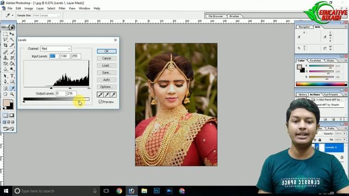Click the Save... button in Levels
The width and height of the screenshot is (349, 196).
click(106, 72)
